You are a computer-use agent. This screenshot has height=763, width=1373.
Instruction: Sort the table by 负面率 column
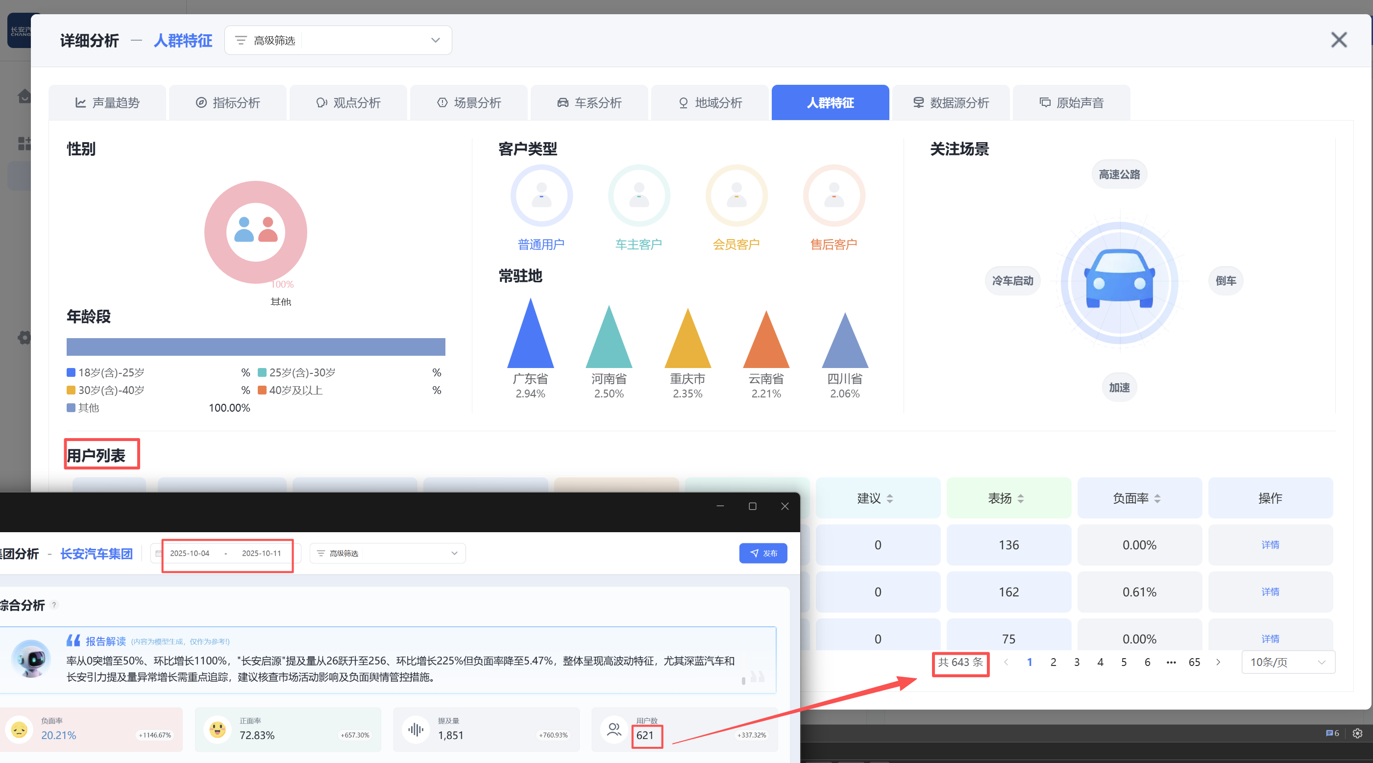click(1157, 498)
